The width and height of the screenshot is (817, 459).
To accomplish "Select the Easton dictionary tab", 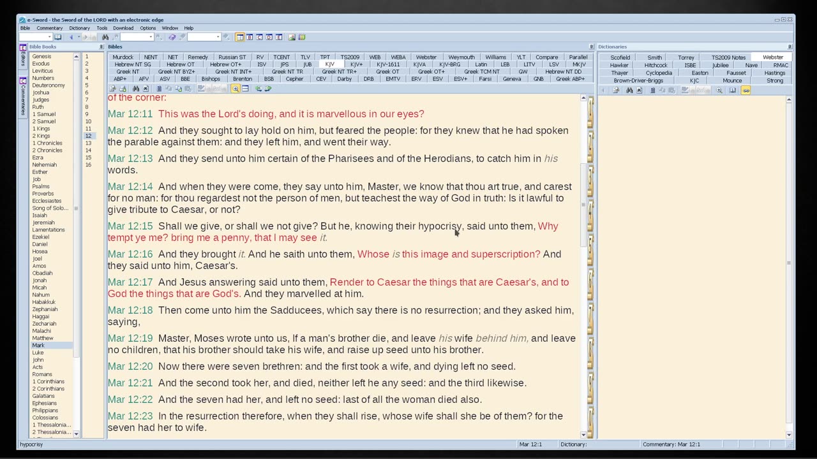I will pos(700,73).
